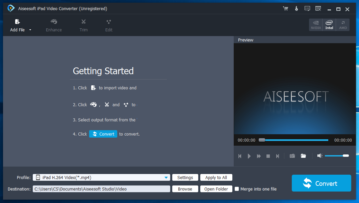Open the feedback chat icon
Image resolution: width=359 pixels, height=203 pixels.
[x=307, y=9]
